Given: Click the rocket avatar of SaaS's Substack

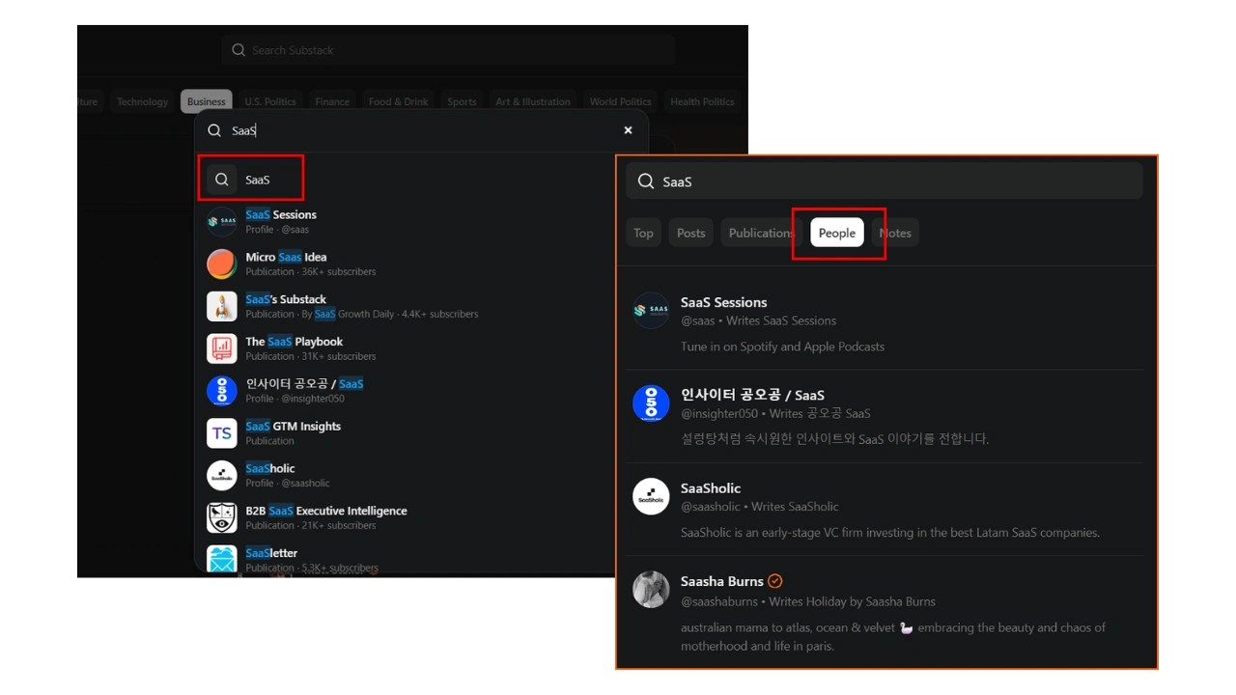Looking at the screenshot, I should (x=222, y=306).
